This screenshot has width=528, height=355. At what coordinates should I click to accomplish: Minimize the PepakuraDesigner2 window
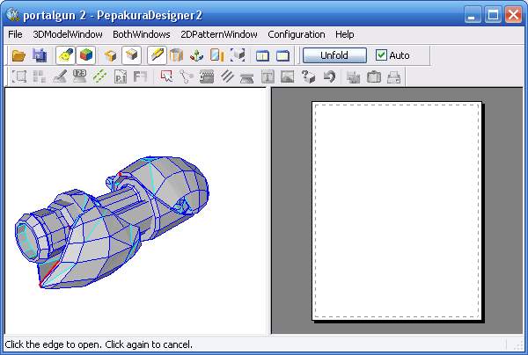pos(472,15)
